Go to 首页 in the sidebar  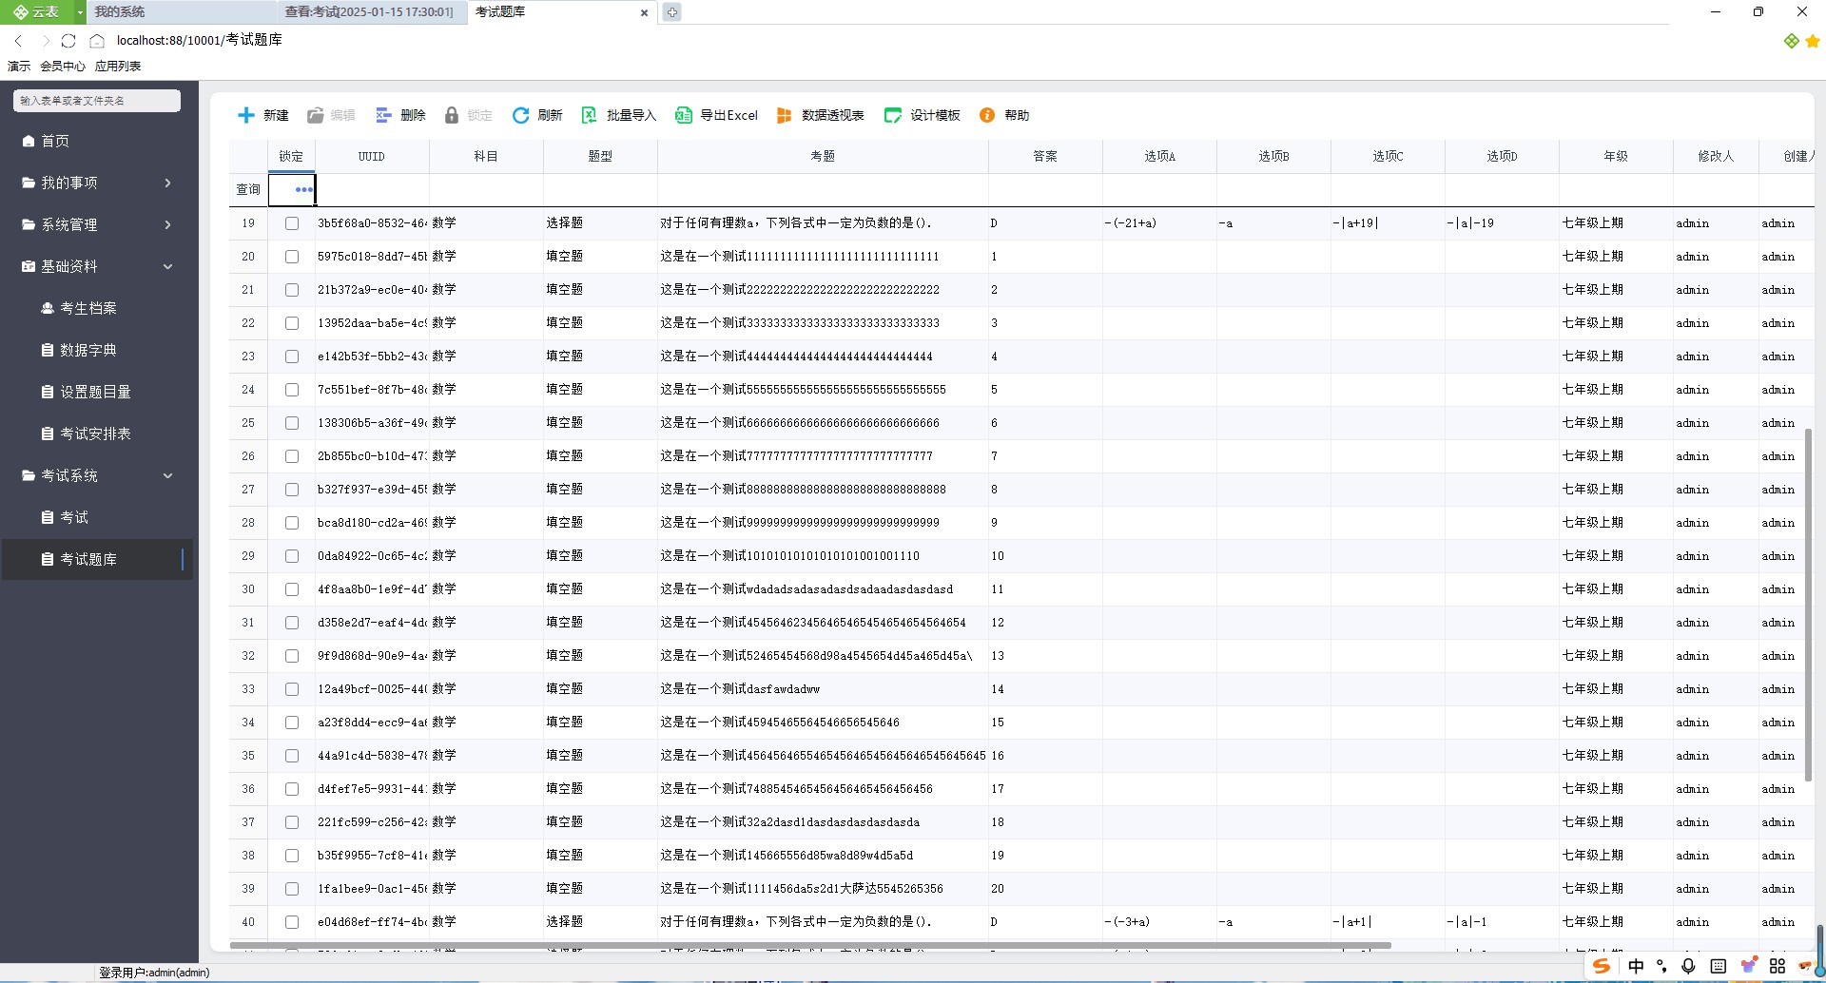click(99, 141)
